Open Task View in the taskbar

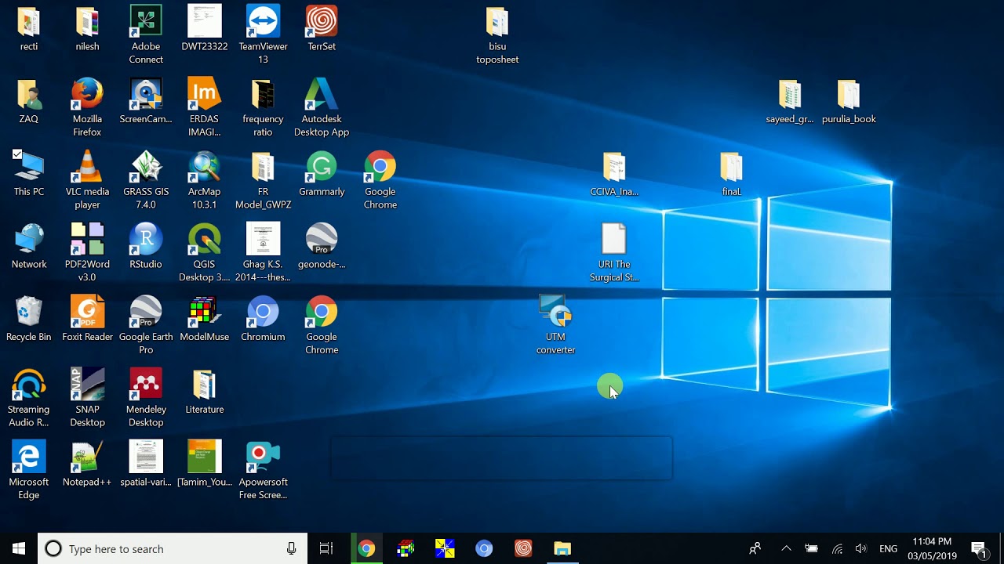coord(326,548)
